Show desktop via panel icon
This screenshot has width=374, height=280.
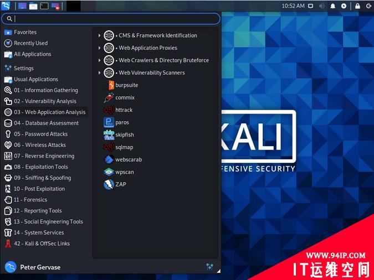(22, 6)
